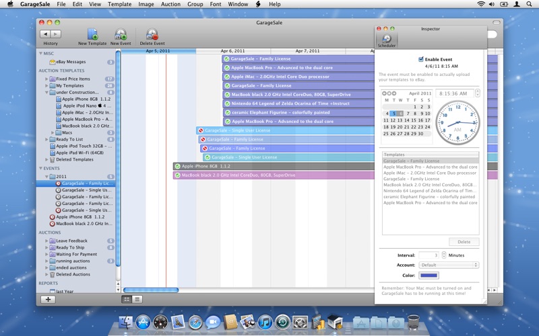Open the Account dropdown in Inspector
The width and height of the screenshot is (539, 336).
pyautogui.click(x=449, y=265)
